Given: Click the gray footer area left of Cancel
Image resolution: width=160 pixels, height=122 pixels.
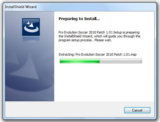Looking at the screenshot, I should point(64,109).
